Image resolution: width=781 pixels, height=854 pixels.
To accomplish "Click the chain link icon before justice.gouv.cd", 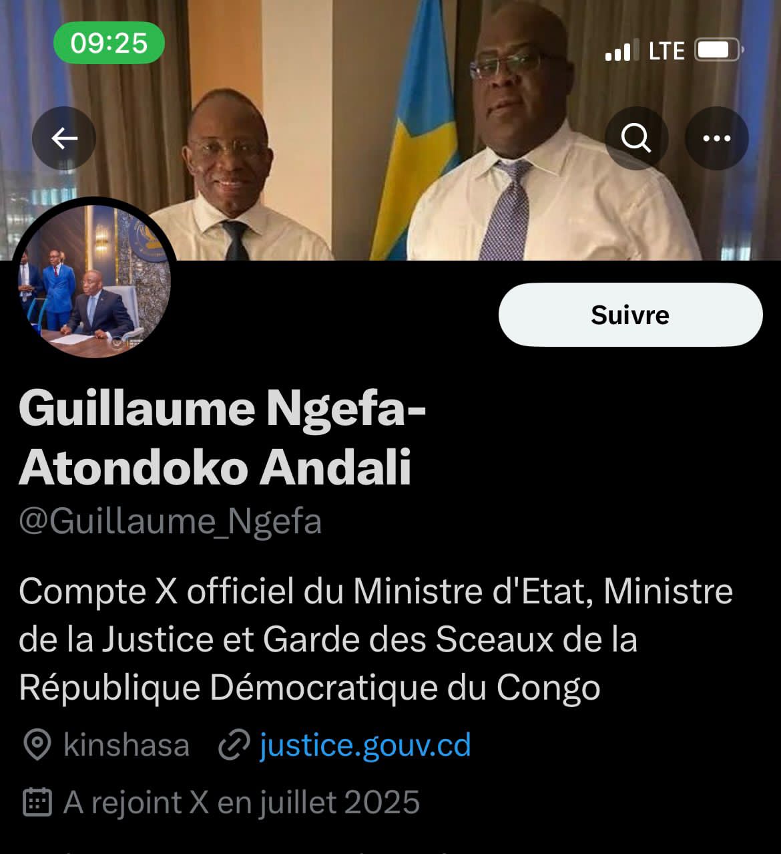I will tap(234, 745).
